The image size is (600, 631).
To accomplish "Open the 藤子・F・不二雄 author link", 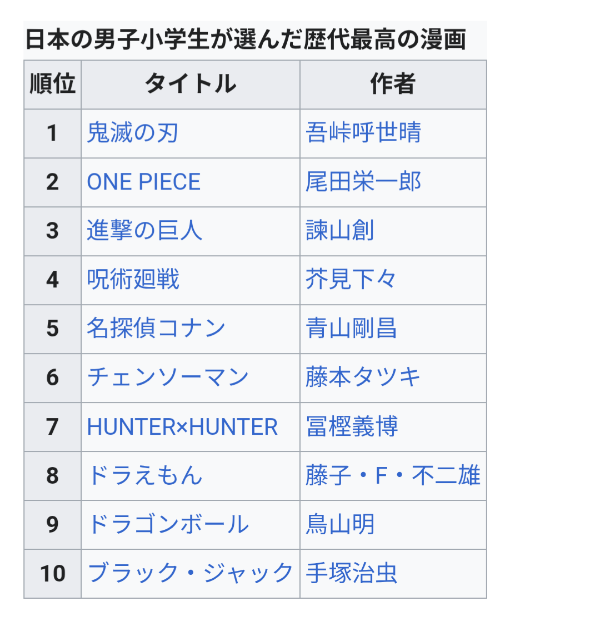I will point(393,476).
